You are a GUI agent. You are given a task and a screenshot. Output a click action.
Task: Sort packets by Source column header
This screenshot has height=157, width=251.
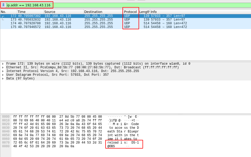[64, 12]
